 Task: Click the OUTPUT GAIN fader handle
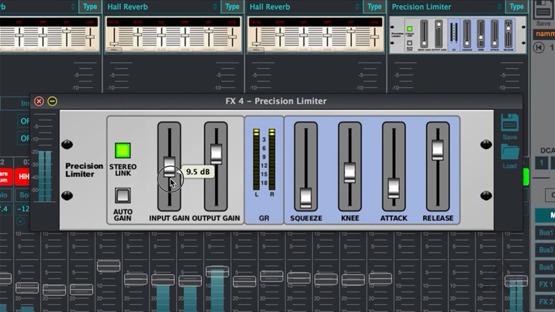(x=216, y=154)
